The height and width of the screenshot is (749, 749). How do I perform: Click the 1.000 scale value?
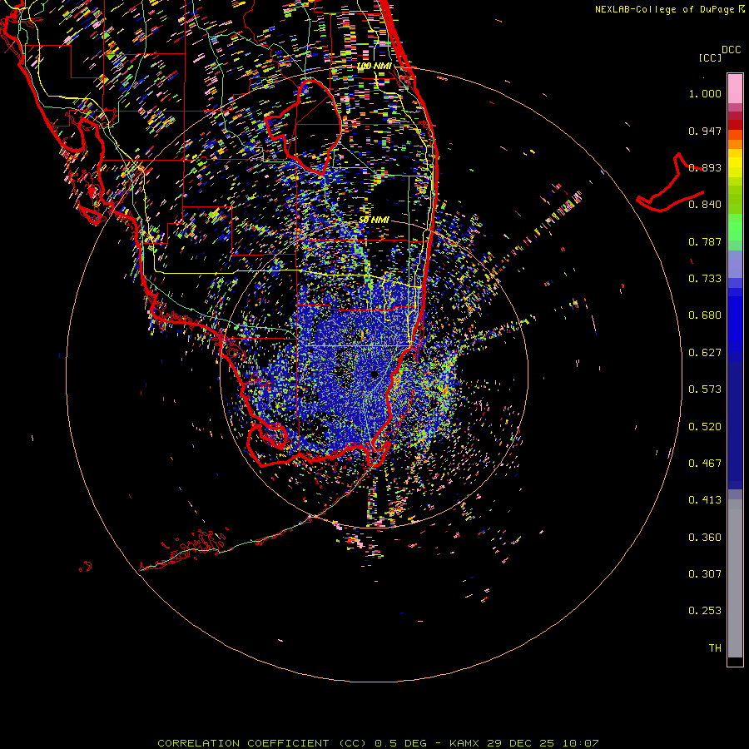[x=705, y=93]
